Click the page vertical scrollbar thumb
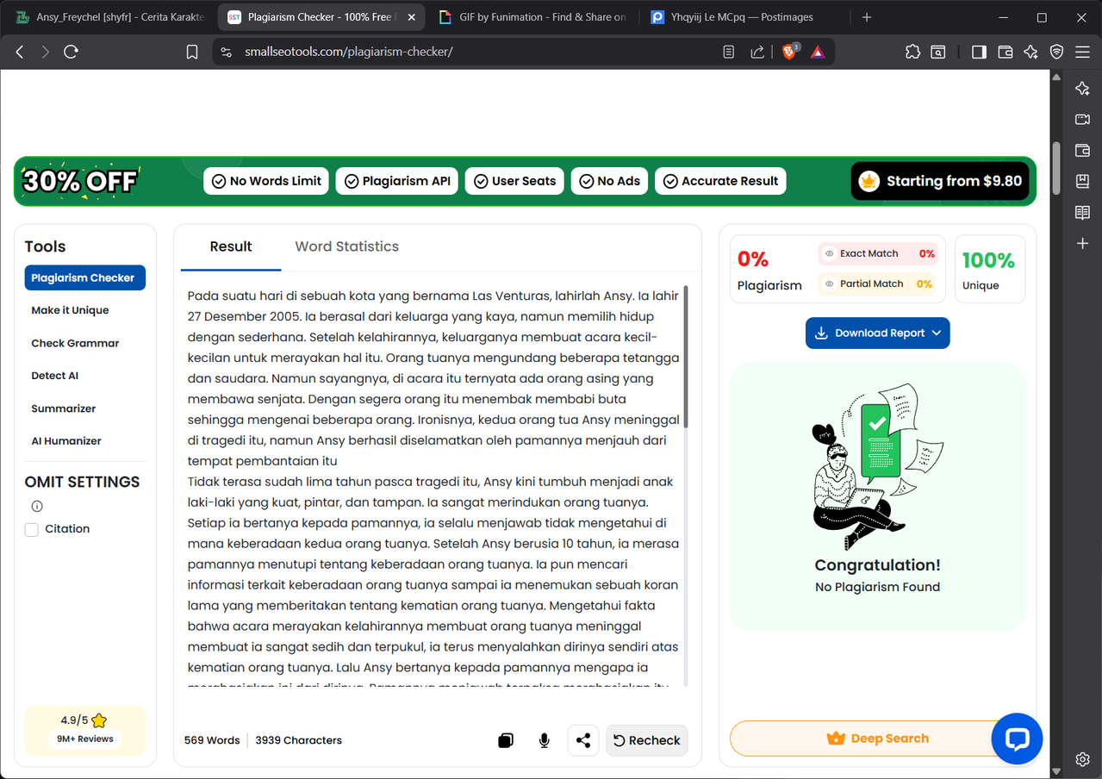This screenshot has width=1102, height=779. pos(1056,168)
